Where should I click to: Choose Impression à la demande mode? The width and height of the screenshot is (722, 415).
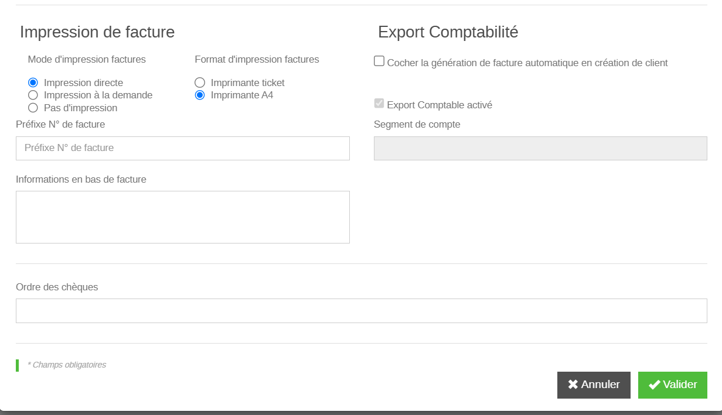pyautogui.click(x=33, y=95)
